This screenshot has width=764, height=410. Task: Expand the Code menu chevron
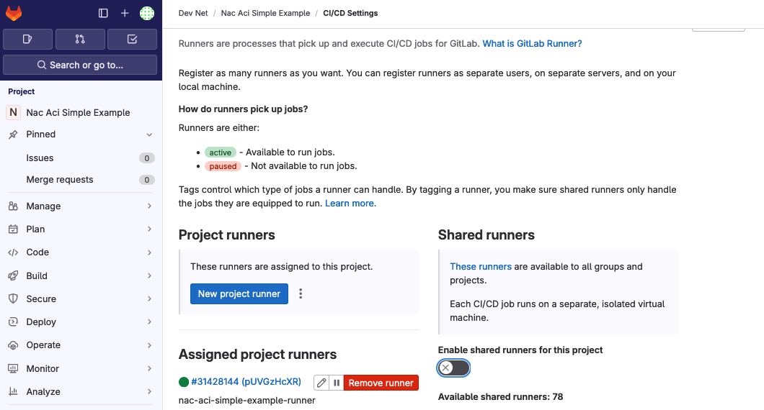(x=149, y=252)
